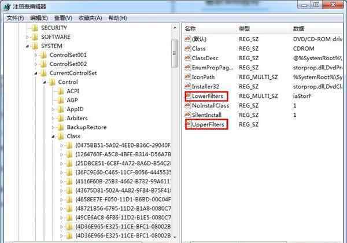347x243 pixels.
Task: Collapse the CurrentControlSet tree node
Action: click(x=36, y=73)
